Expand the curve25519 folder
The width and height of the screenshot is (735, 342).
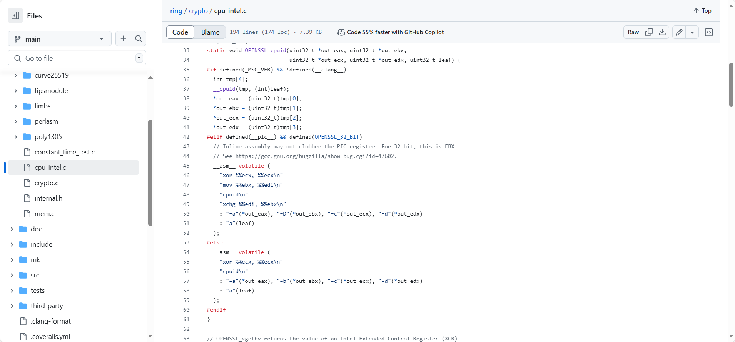16,75
